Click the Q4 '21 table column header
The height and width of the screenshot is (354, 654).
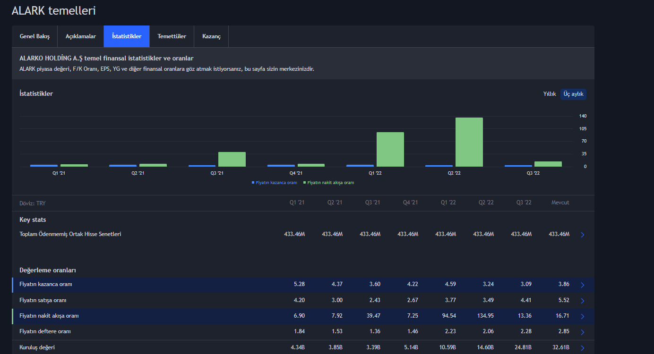pos(411,203)
